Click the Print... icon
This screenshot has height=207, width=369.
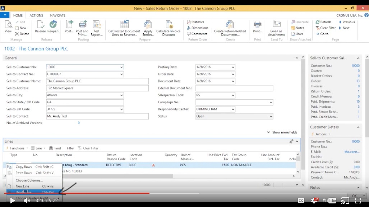[257, 27]
